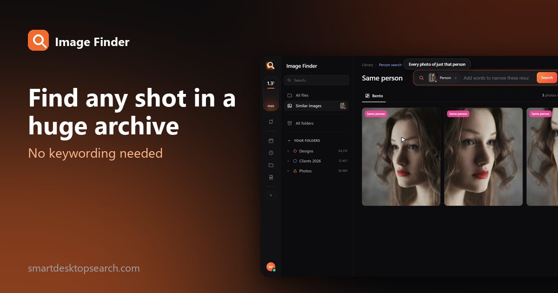Open the 1.3 files counter widget
Image resolution: width=558 pixels, height=293 pixels.
271,94
